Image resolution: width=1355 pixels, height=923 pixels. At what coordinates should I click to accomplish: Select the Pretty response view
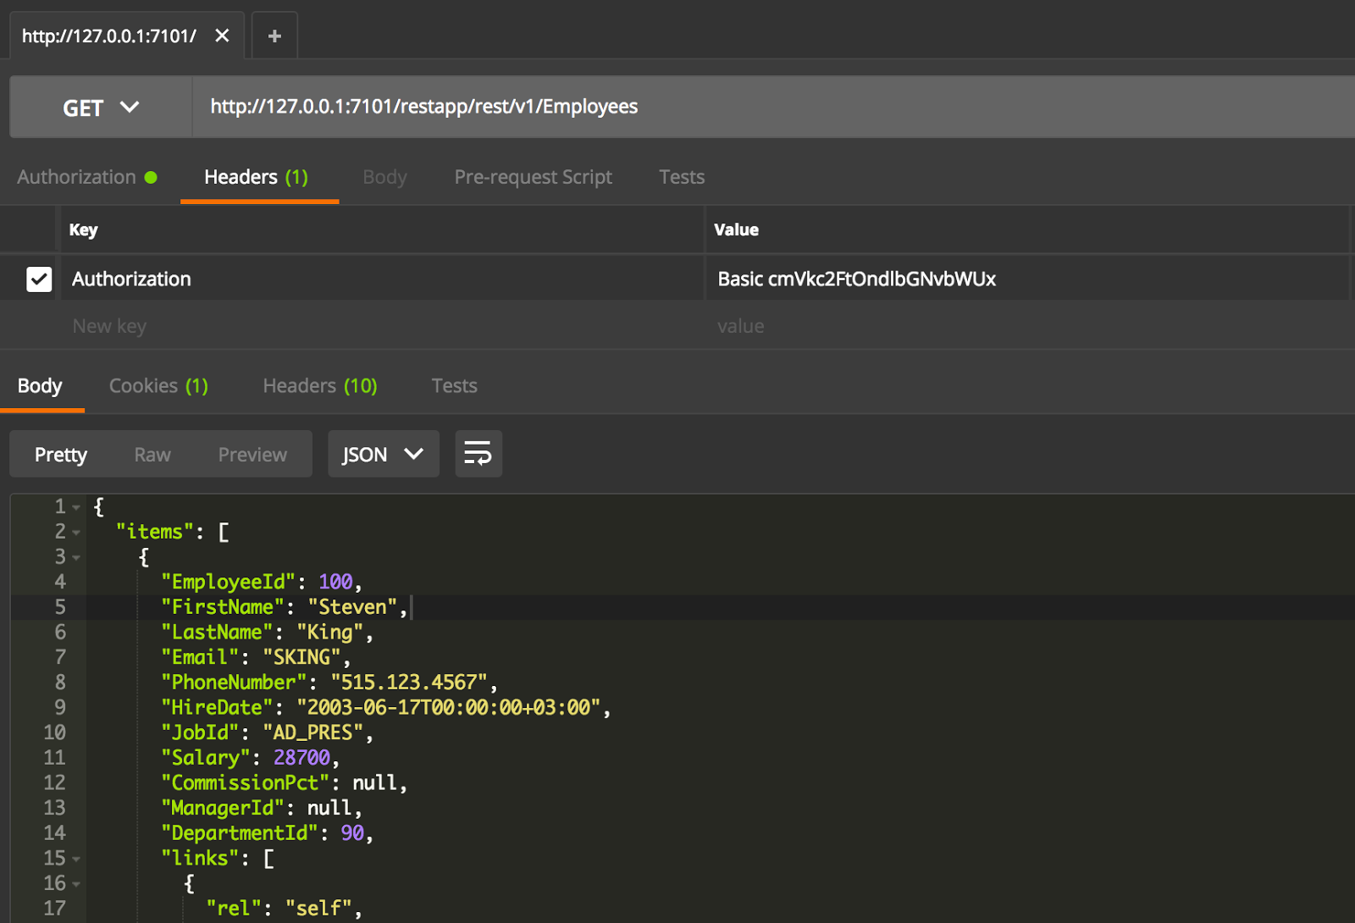pyautogui.click(x=60, y=454)
